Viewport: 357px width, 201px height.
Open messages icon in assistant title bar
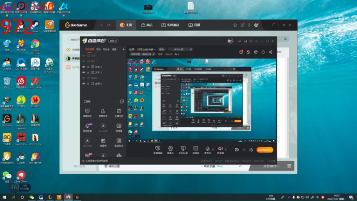click(x=239, y=41)
